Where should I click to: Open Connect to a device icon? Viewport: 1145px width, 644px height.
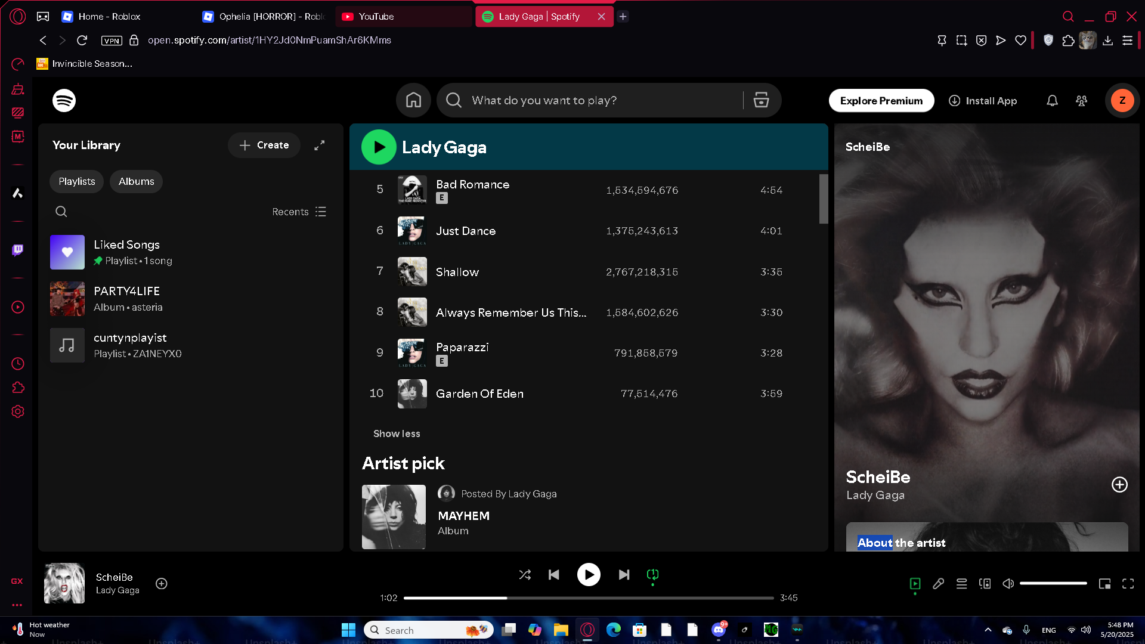[985, 584]
